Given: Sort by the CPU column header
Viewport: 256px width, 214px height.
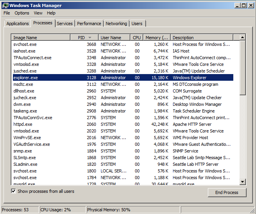Looking at the screenshot, I should pyautogui.click(x=137, y=38).
